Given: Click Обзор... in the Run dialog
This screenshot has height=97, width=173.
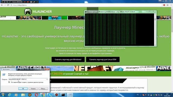Looking at the screenshot, I should point(43,89).
